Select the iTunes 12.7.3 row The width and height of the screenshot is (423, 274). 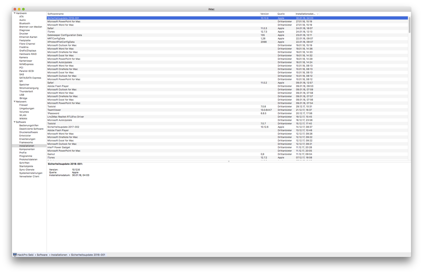pos(227,32)
